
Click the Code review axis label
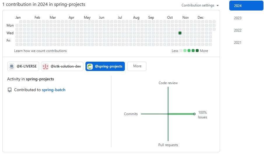[x=168, y=83]
